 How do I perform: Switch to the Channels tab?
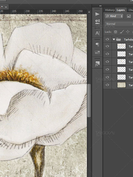point(130,10)
